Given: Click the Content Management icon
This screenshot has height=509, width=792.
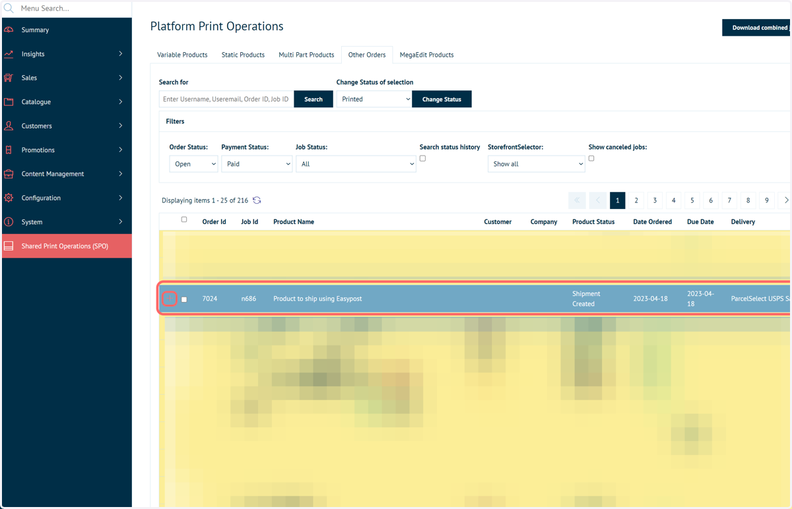Looking at the screenshot, I should click(9, 174).
